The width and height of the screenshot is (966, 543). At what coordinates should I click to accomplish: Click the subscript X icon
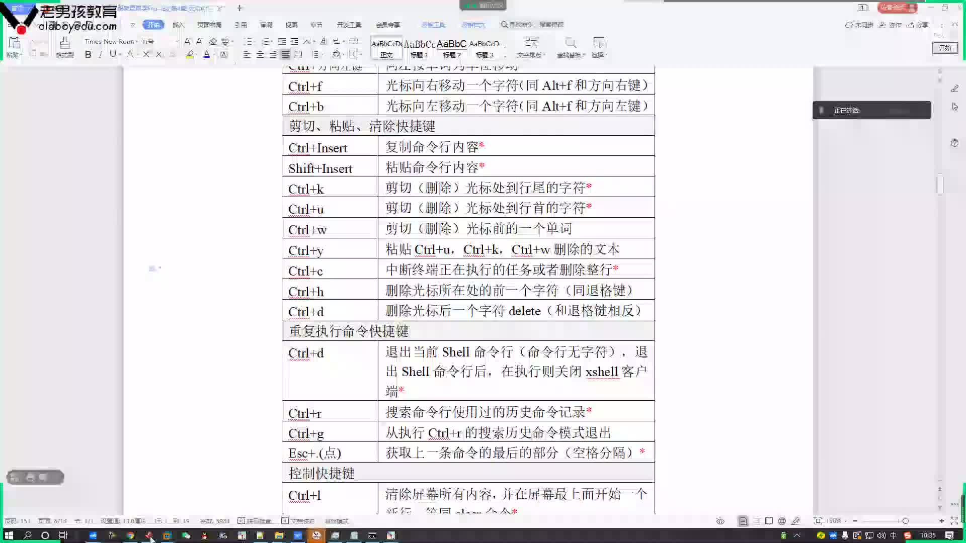[x=159, y=54]
